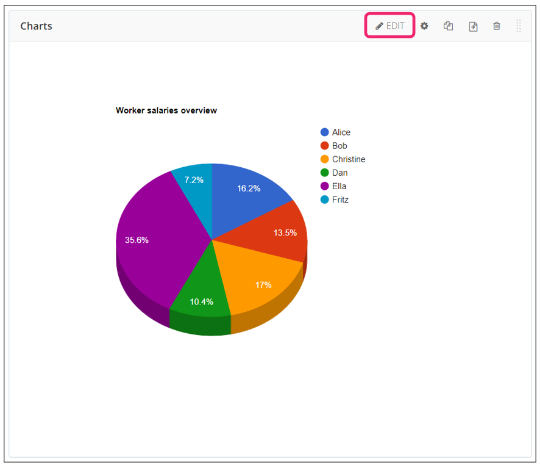The image size is (540, 465).
Task: Delete the widget using trash icon
Action: coord(497,26)
